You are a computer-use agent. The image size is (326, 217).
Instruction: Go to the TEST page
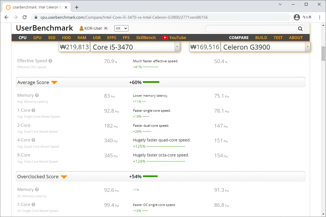(278, 38)
